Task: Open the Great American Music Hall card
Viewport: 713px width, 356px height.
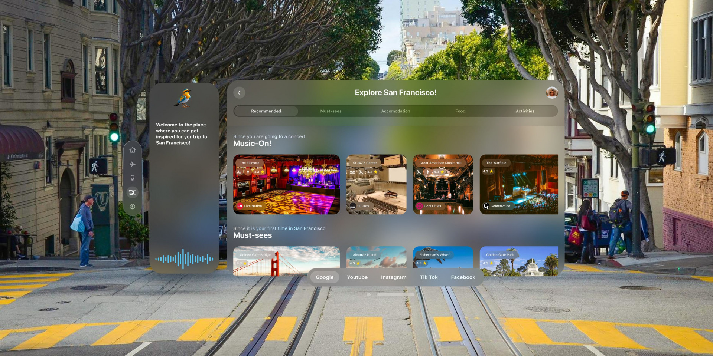Action: pos(443,184)
